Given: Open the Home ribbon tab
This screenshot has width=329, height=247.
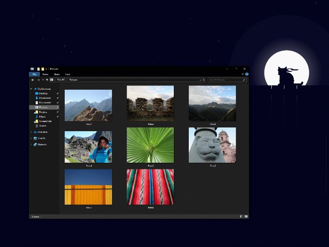Looking at the screenshot, I should coord(45,74).
